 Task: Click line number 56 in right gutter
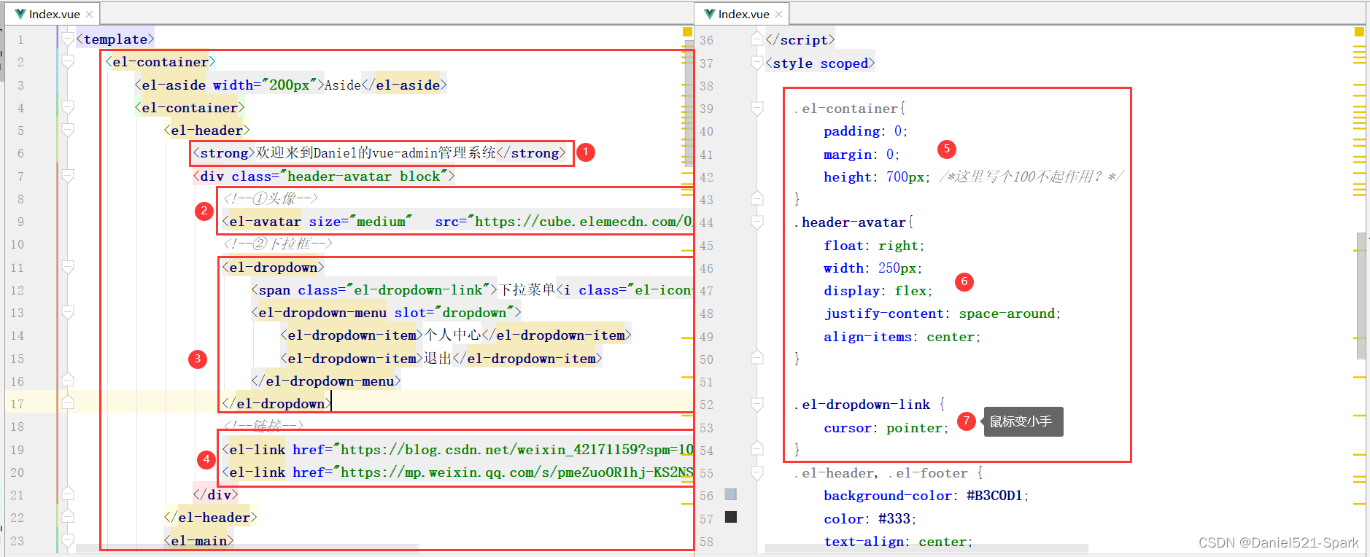[706, 496]
